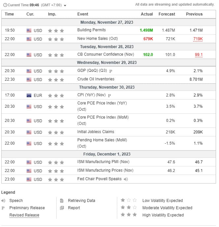Click the speaker icon after Fed Chair Powell Speaks
Viewport: 219px width, 227px height.
125,179
